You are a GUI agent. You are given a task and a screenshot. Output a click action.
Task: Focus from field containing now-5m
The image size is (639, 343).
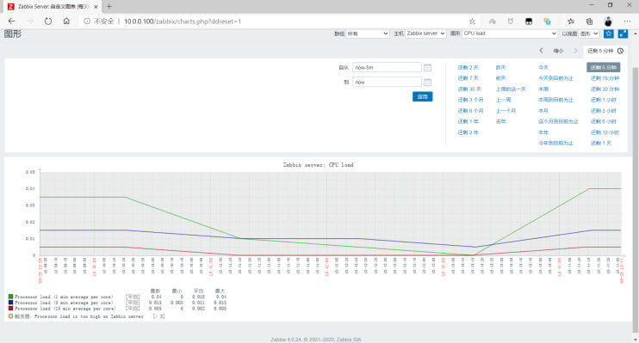click(387, 68)
